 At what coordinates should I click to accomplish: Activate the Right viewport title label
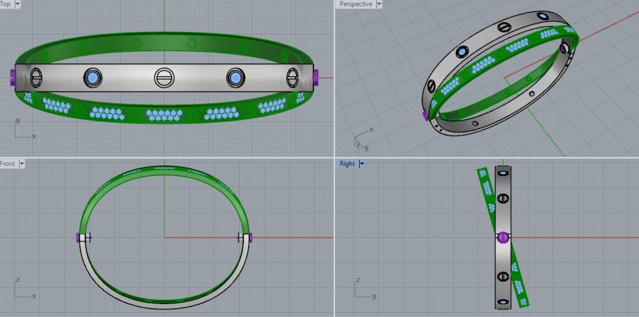[x=347, y=163]
